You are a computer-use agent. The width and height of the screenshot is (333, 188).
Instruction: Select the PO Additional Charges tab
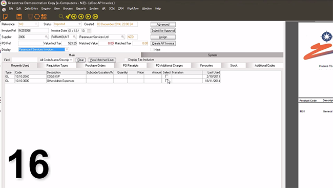click(x=169, y=66)
